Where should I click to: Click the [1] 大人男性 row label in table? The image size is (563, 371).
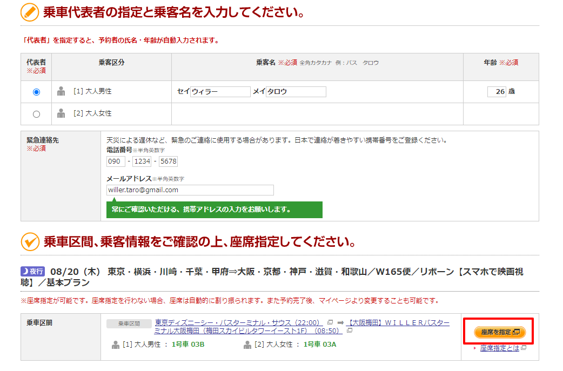(92, 91)
